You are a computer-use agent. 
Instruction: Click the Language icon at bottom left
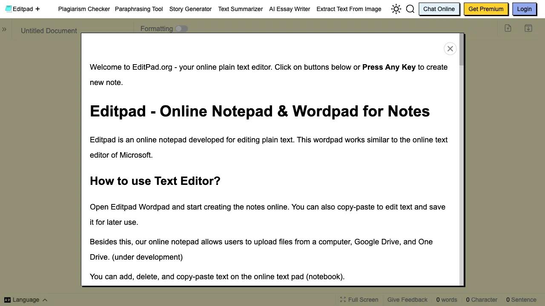[x=7, y=300]
